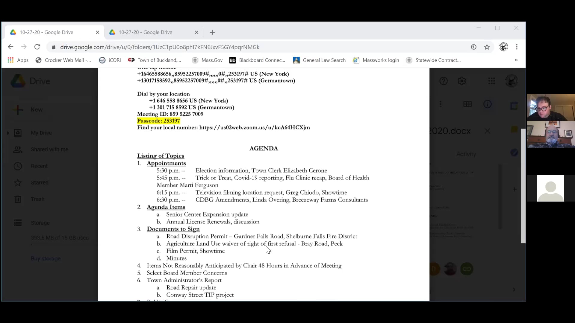The width and height of the screenshot is (575, 323).
Task: Bookmark this page with the star icon
Action: point(487,47)
